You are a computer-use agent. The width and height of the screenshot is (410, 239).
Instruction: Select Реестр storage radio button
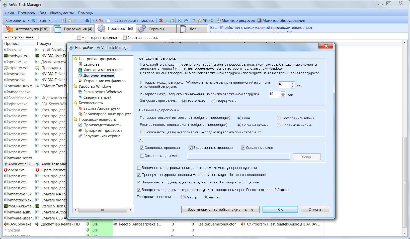pyautogui.click(x=183, y=197)
